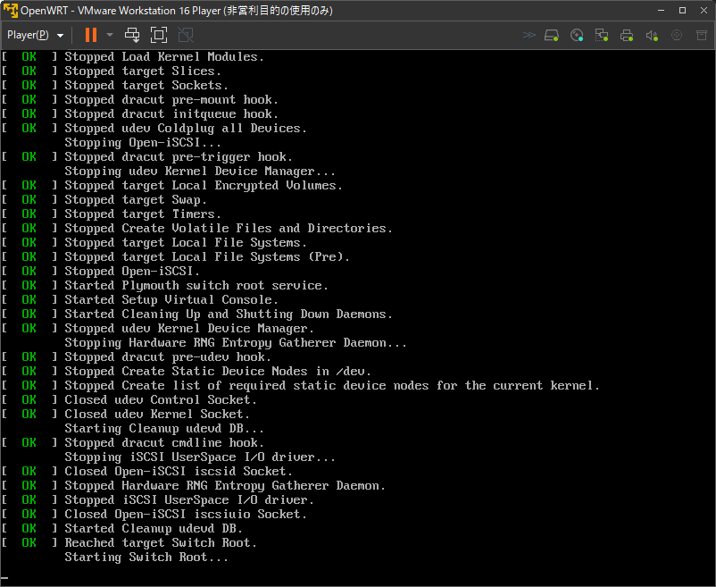
Task: Click 'Stopped target Swap.' console line
Action: pyautogui.click(x=136, y=199)
